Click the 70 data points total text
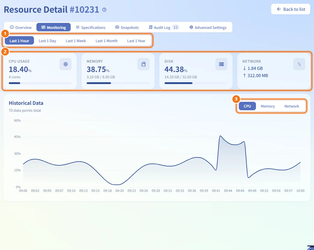314x250 pixels. pyautogui.click(x=25, y=111)
